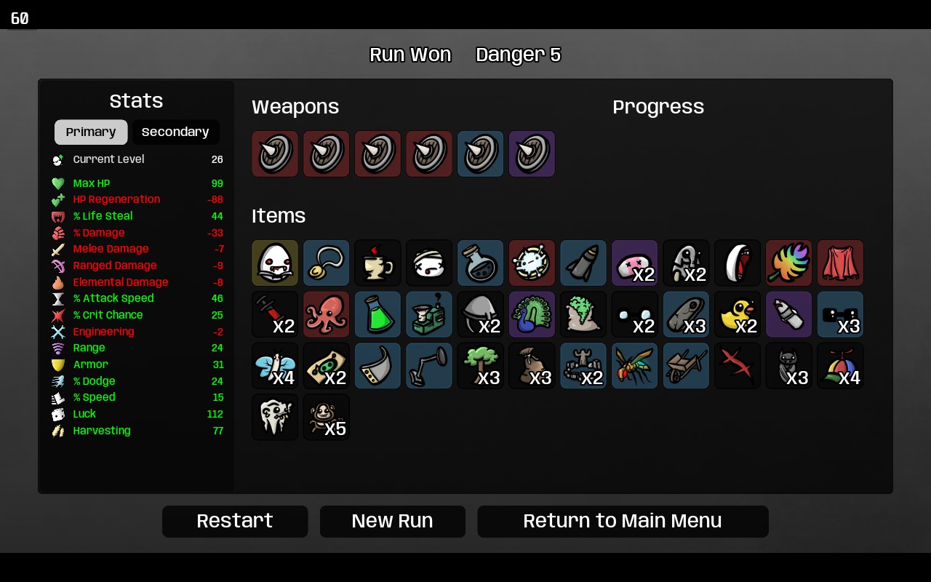Select the coffee cup item icon
This screenshot has width=931, height=582.
click(x=377, y=263)
